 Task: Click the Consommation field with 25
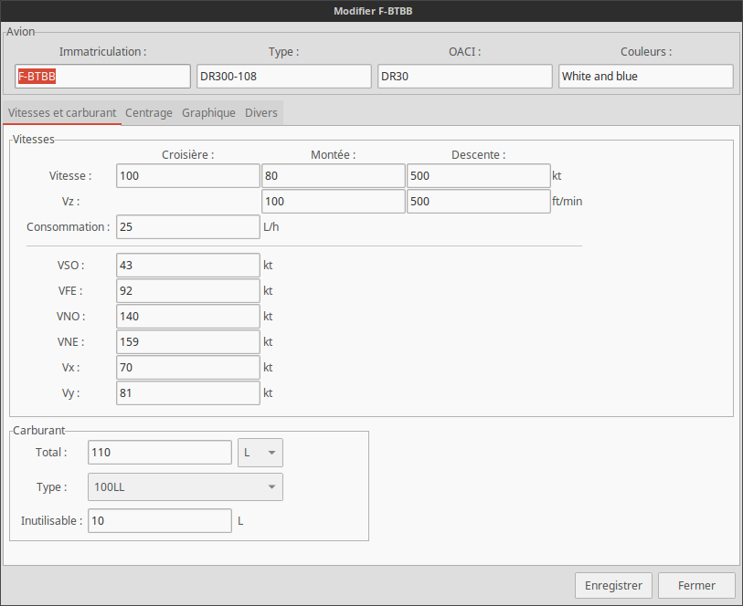pyautogui.click(x=188, y=227)
